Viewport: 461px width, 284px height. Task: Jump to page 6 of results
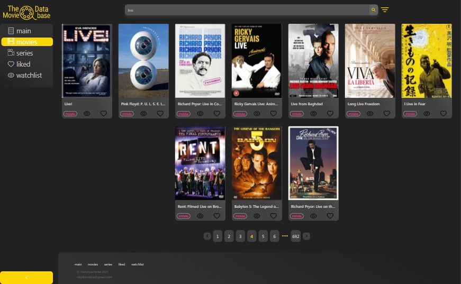[274, 236]
